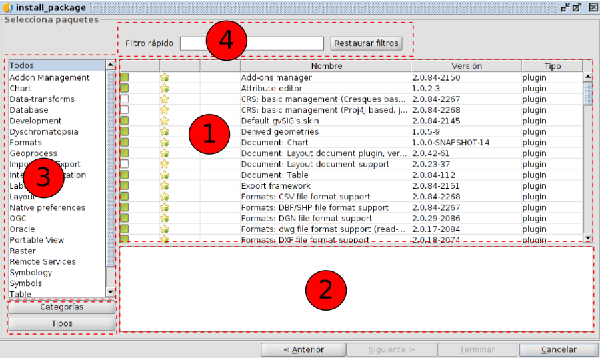Click the star icon beside Attribute editor
This screenshot has width=600, height=358.
pos(164,88)
